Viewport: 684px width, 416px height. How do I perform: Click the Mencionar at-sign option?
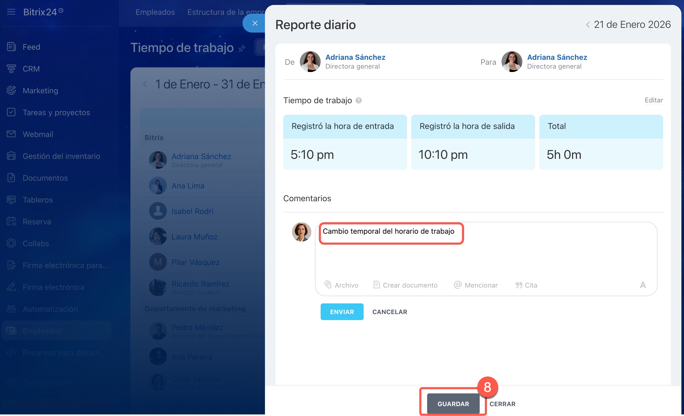[x=476, y=285]
